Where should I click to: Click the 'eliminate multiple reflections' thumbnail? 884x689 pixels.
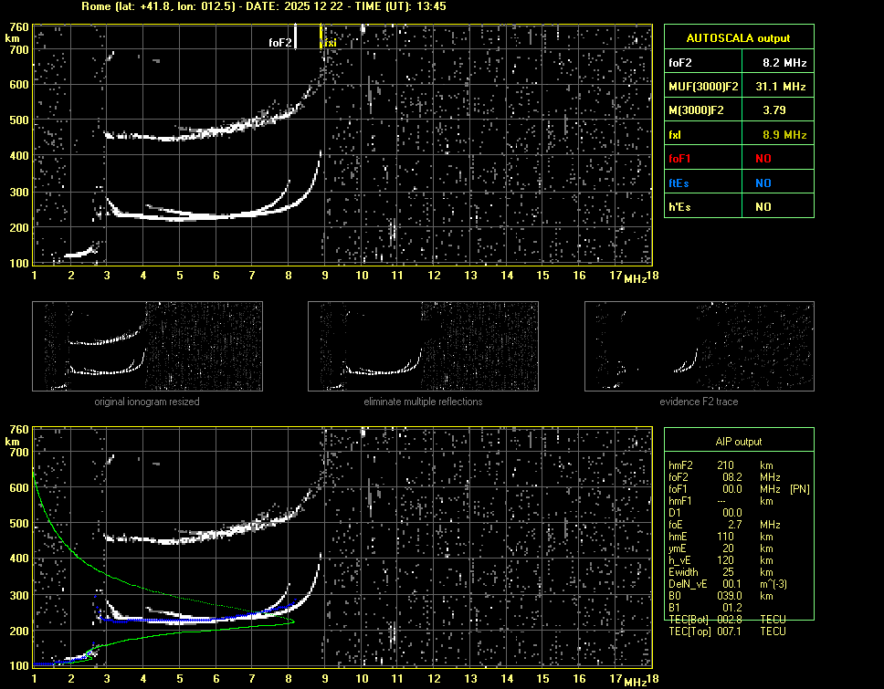coord(423,346)
